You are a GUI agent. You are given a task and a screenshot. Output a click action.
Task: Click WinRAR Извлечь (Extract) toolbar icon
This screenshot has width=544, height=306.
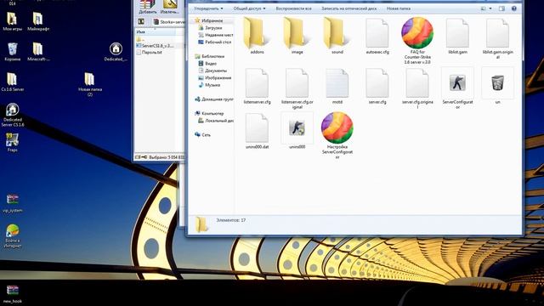[x=169, y=7]
